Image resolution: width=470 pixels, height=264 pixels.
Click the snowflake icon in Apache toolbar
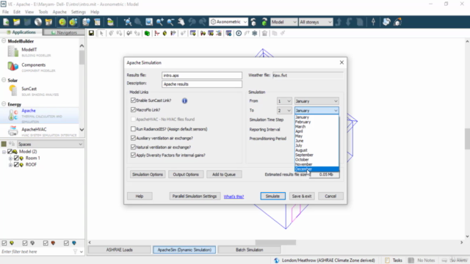point(255,33)
